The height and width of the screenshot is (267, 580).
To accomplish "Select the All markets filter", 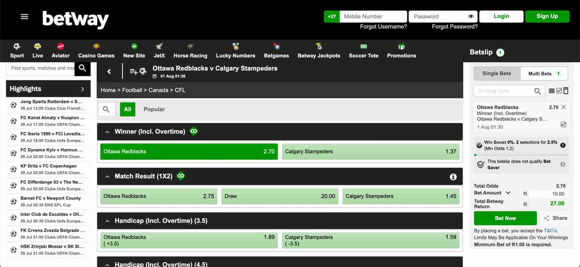I will 128,109.
